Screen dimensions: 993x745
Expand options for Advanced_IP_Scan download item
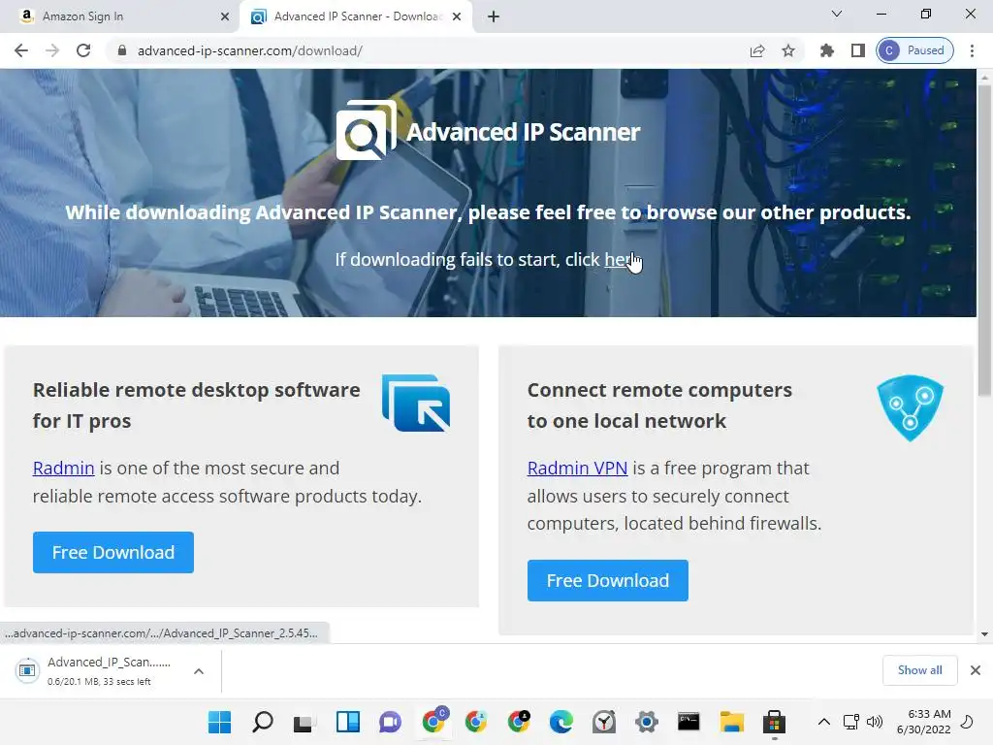(x=198, y=671)
